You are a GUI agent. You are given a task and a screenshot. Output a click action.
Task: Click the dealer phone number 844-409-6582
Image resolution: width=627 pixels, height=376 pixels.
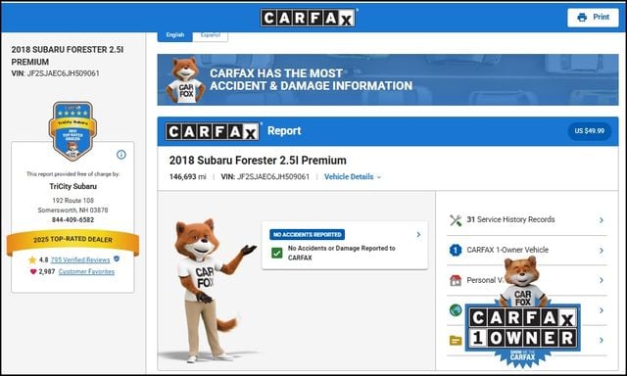72,219
